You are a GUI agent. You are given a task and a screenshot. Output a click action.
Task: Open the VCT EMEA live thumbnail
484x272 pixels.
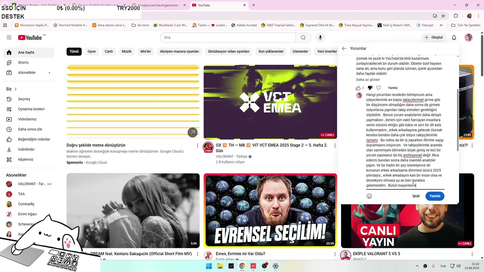[x=270, y=102]
